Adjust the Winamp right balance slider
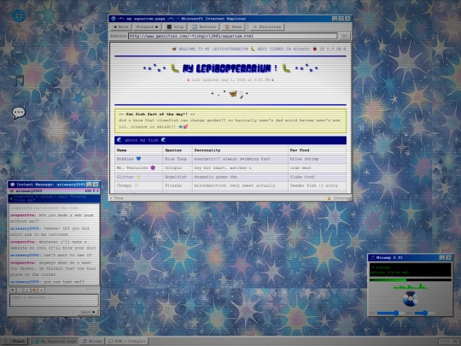 coord(424,313)
